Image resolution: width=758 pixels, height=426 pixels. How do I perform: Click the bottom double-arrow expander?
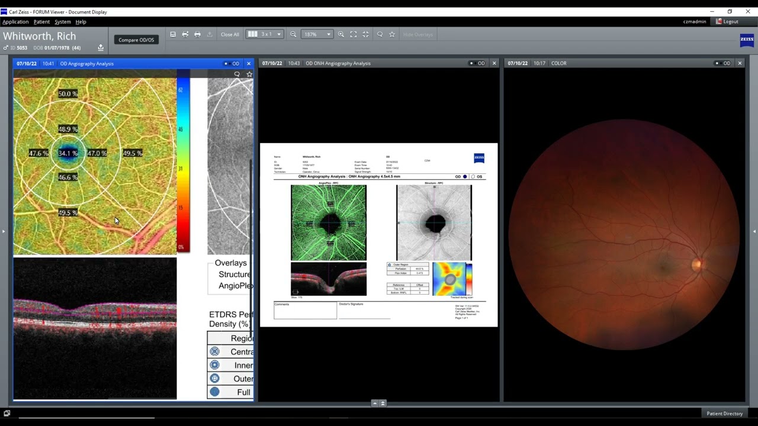tap(383, 404)
